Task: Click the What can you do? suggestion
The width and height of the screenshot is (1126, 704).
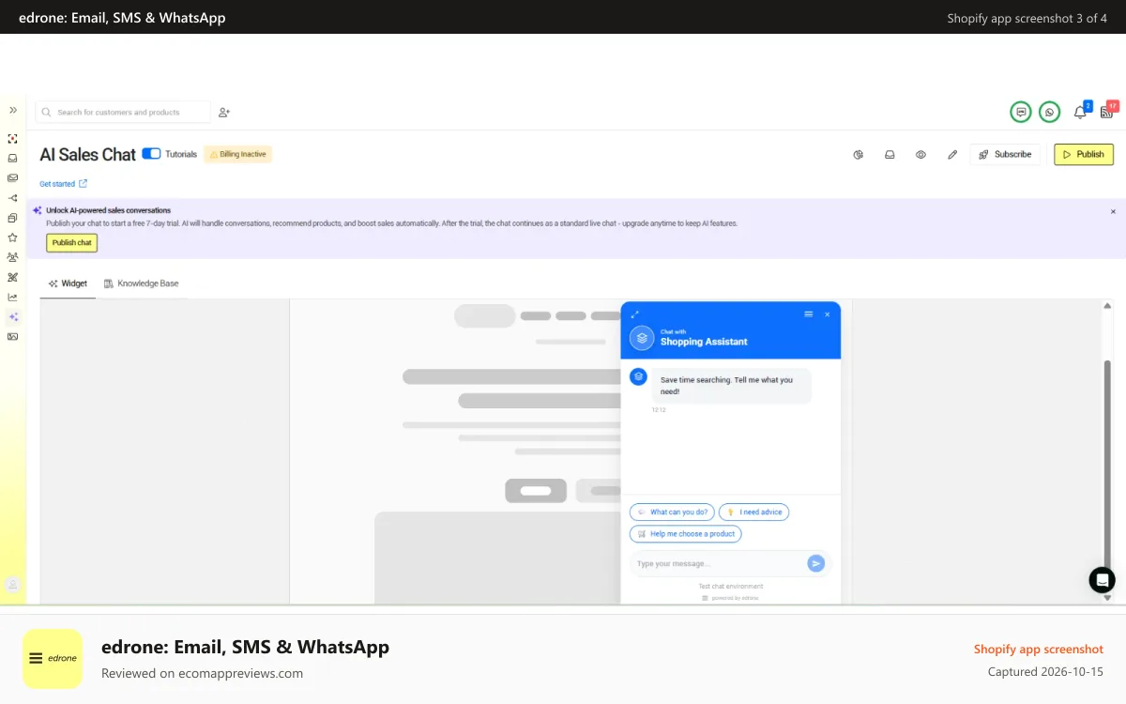Action: coord(672,513)
